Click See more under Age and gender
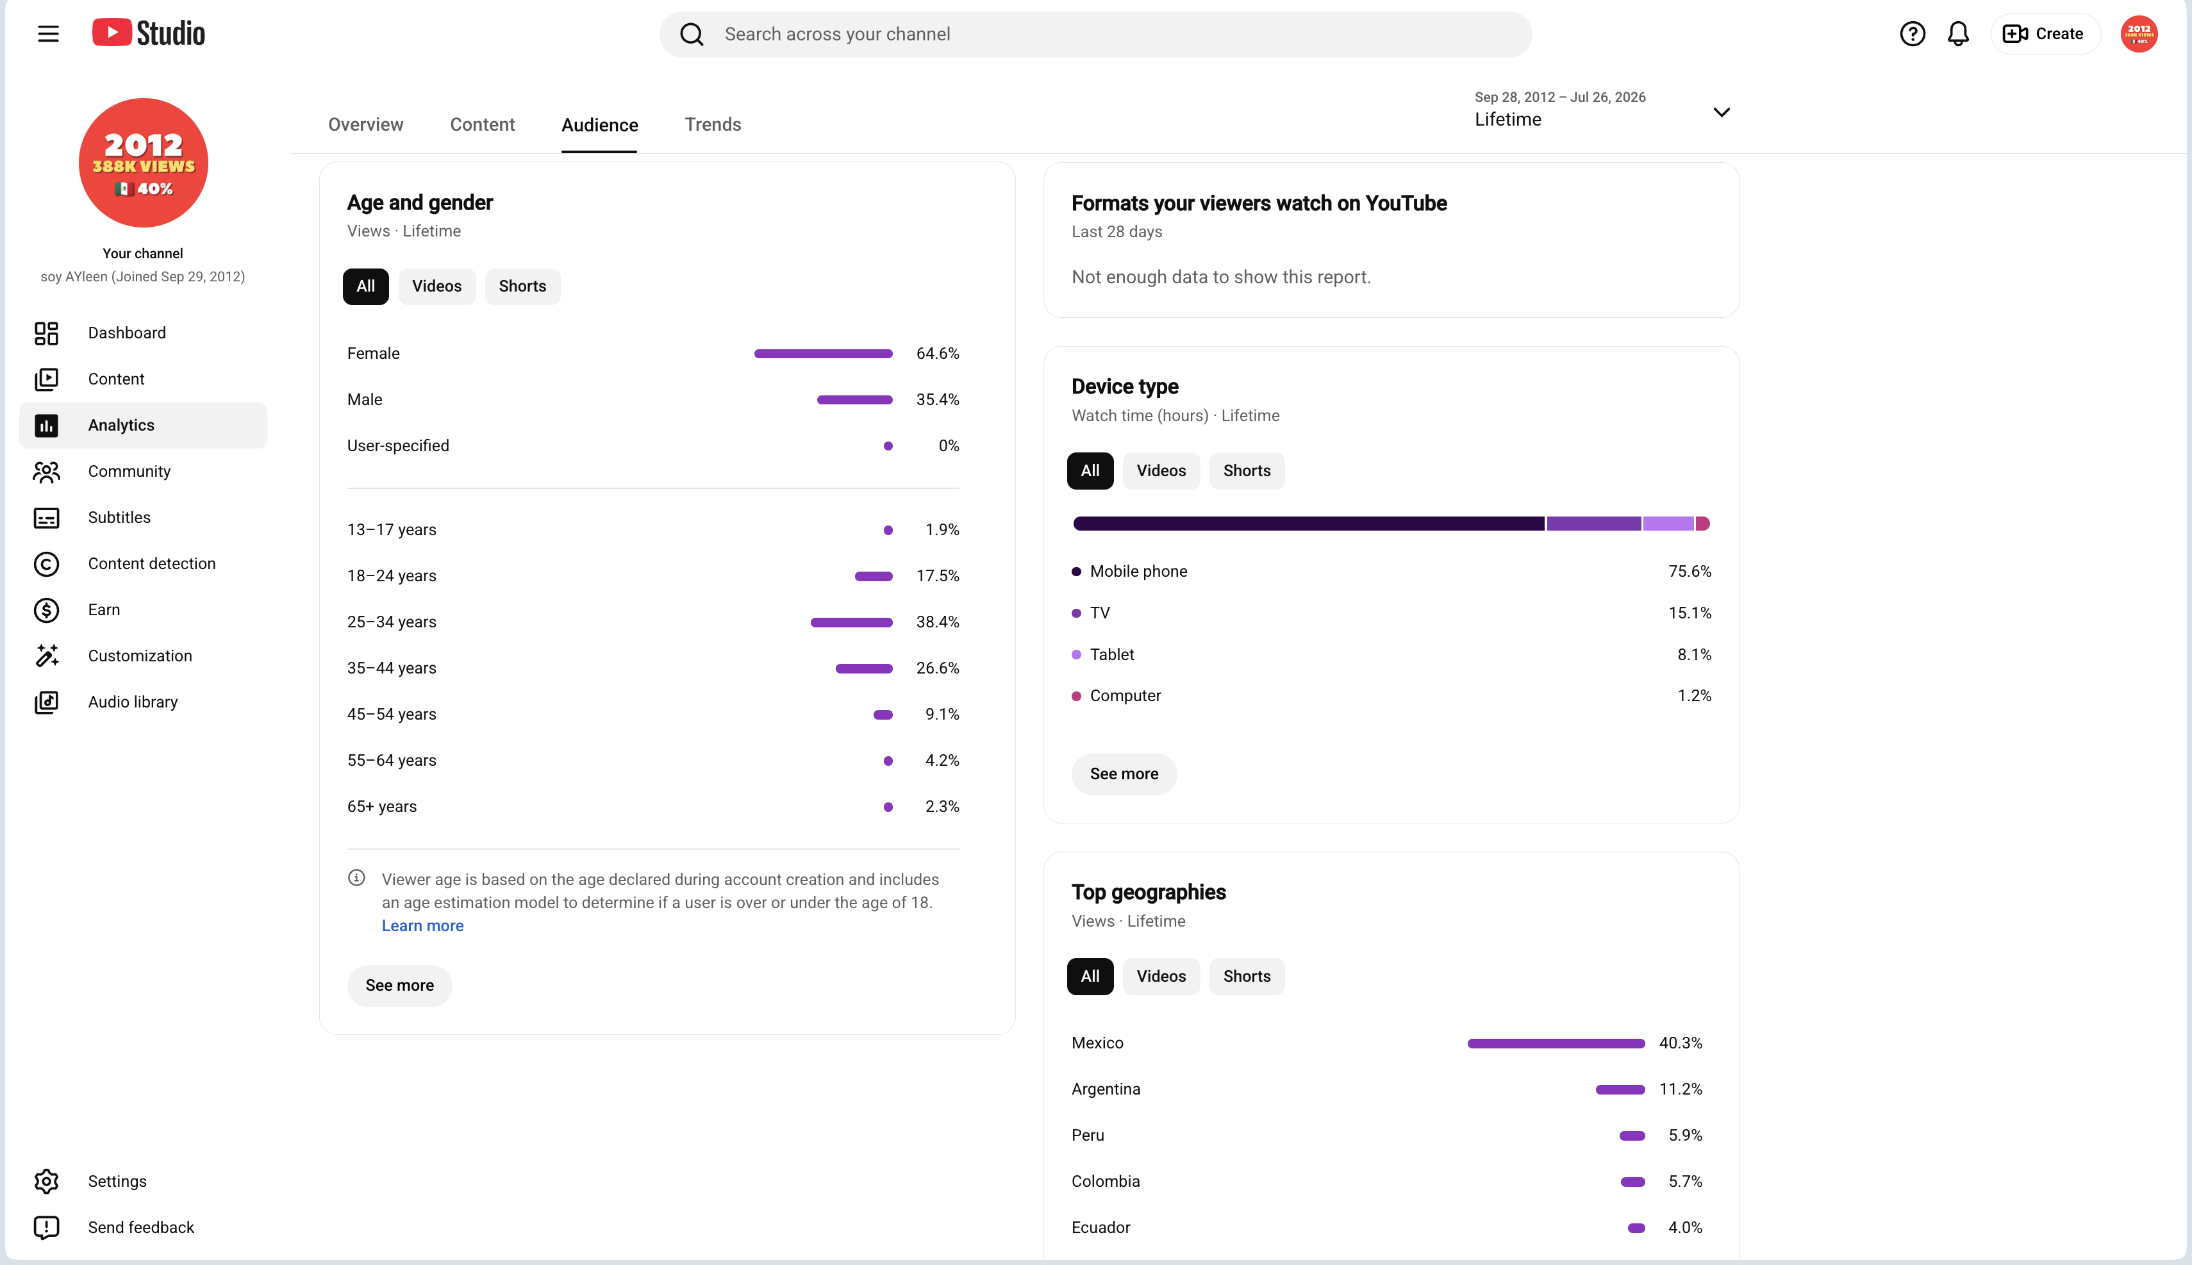Screen dimensions: 2192x1265 click(400, 985)
